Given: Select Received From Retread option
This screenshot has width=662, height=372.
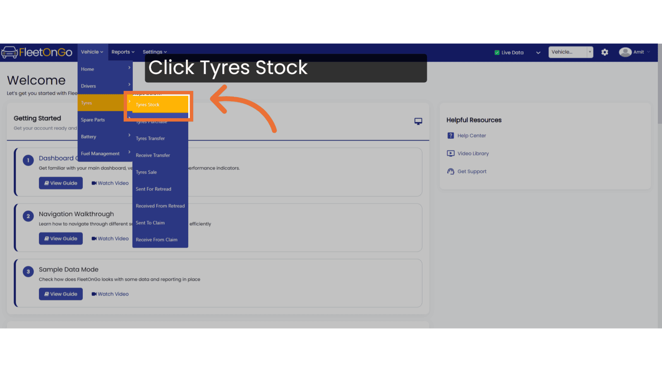Looking at the screenshot, I should click(160, 206).
